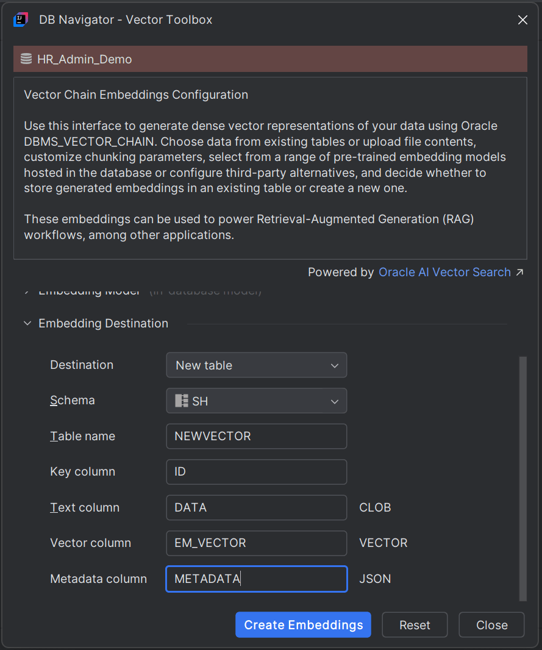Screen dimensions: 542x650
Task: Select the Table name field containing NEWVECTOR
Action: tap(256, 436)
